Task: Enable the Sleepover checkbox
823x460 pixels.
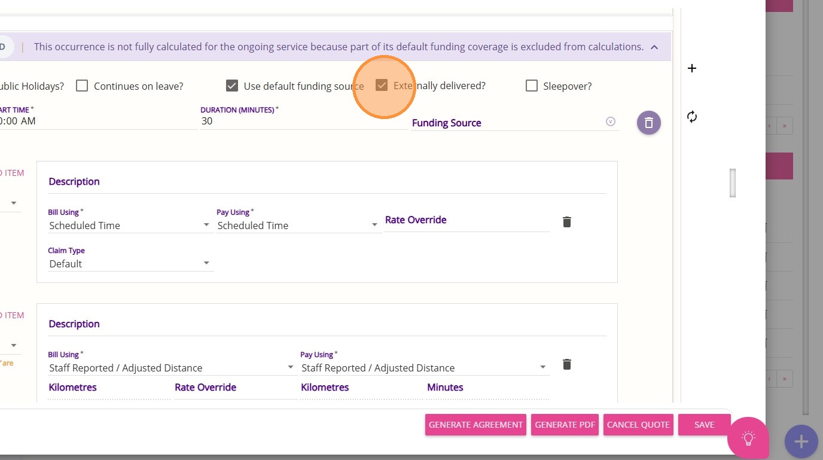Action: click(x=532, y=86)
